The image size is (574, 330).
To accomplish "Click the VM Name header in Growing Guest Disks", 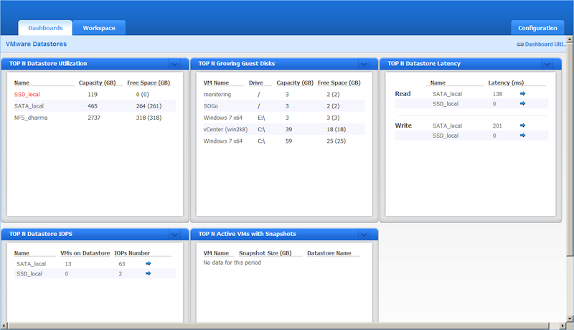I will click(x=216, y=82).
